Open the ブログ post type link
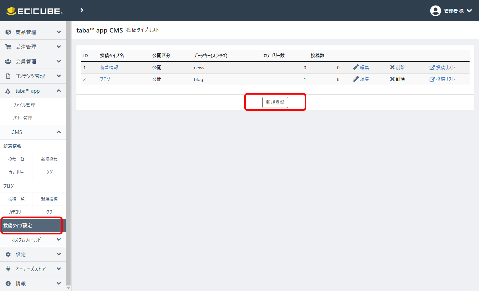This screenshot has height=291, width=479. pos(105,79)
